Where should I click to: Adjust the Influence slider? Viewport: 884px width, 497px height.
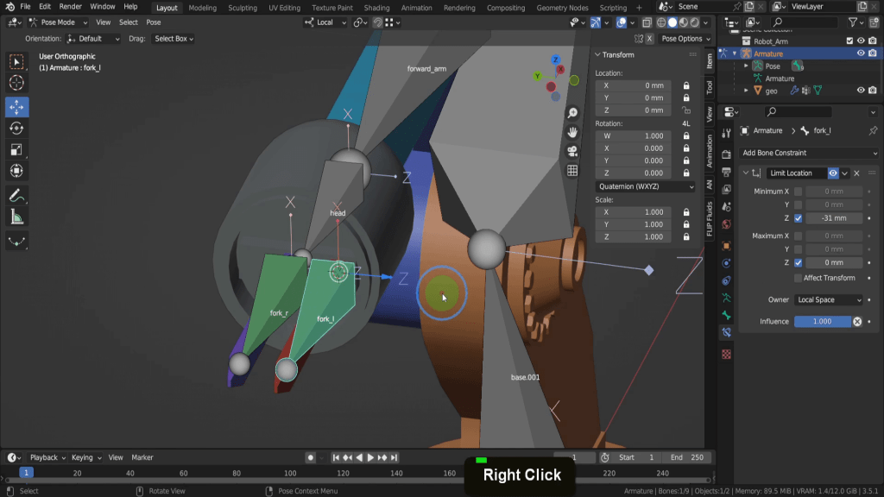(822, 321)
